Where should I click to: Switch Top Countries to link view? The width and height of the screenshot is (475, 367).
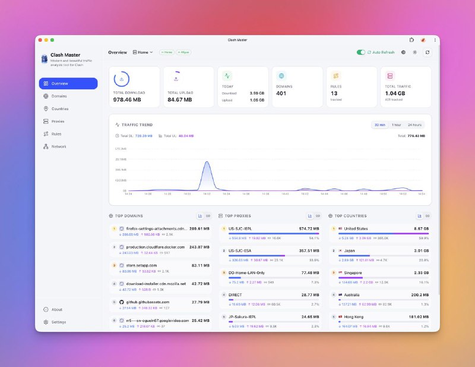427,216
